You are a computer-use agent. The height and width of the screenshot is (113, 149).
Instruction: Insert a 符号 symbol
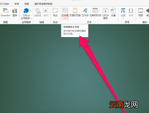(131, 12)
